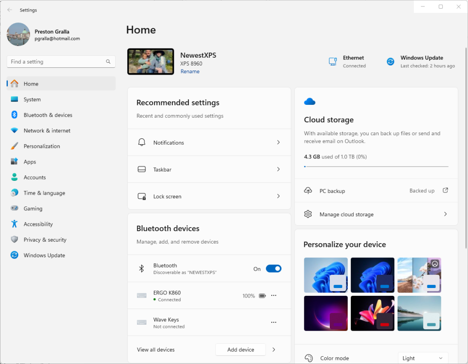The height and width of the screenshot is (364, 468).
Task: Toggle the Bluetooth switch off
Action: click(x=274, y=269)
